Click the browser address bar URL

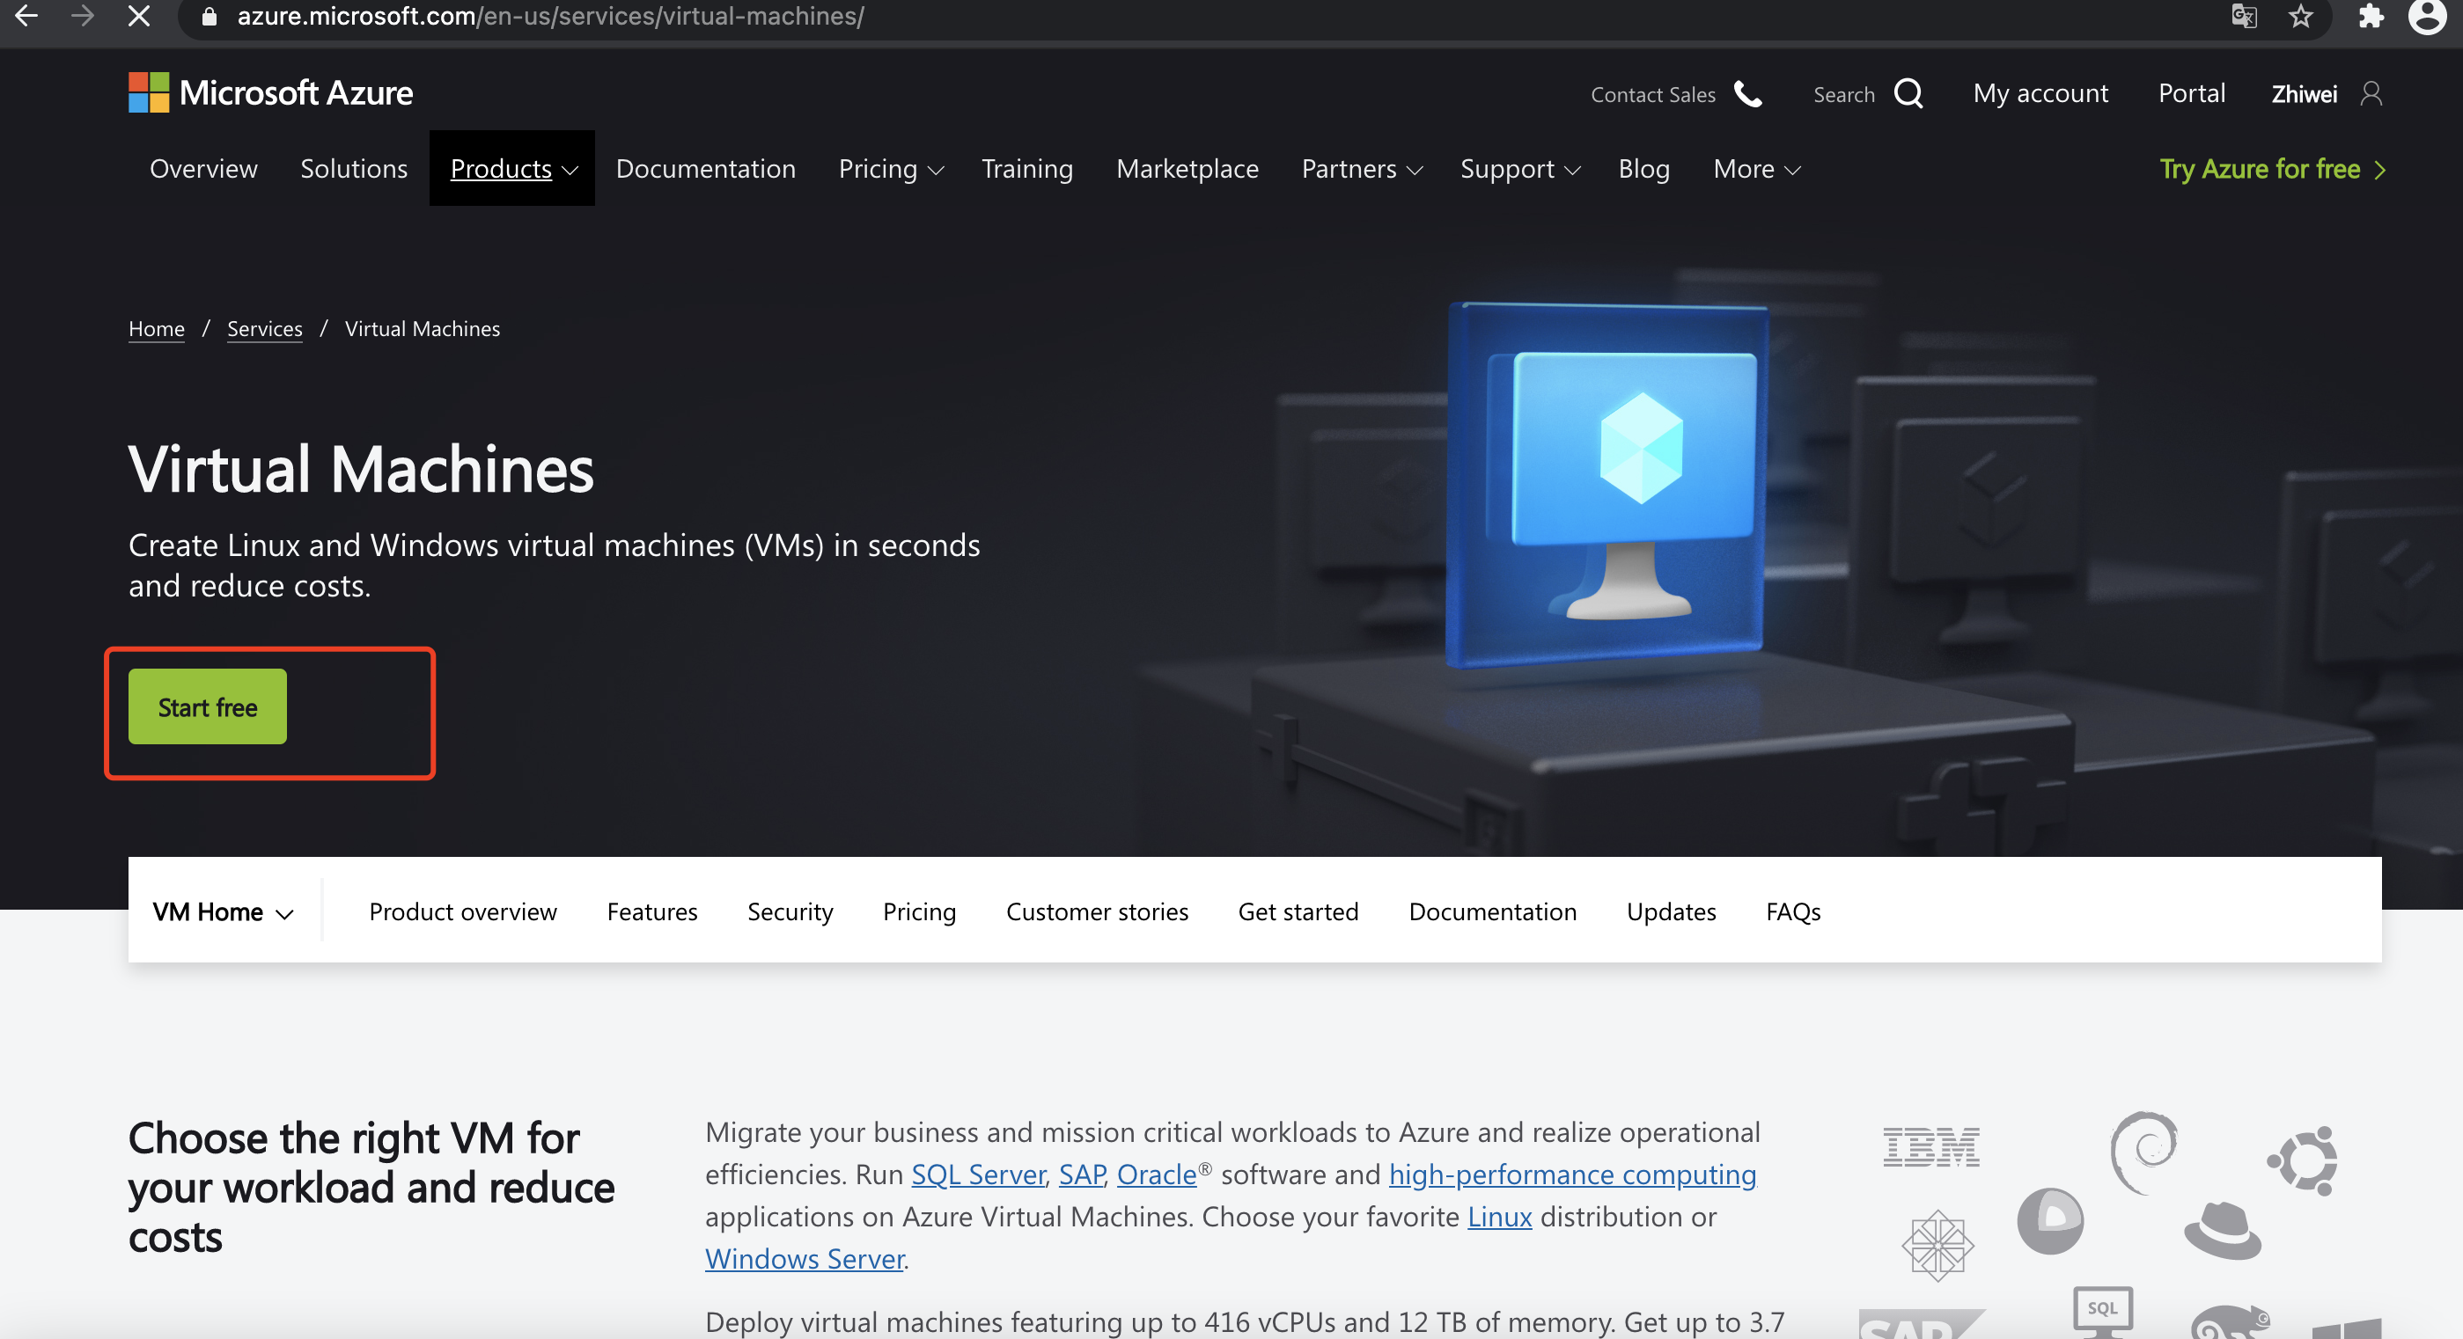[551, 16]
